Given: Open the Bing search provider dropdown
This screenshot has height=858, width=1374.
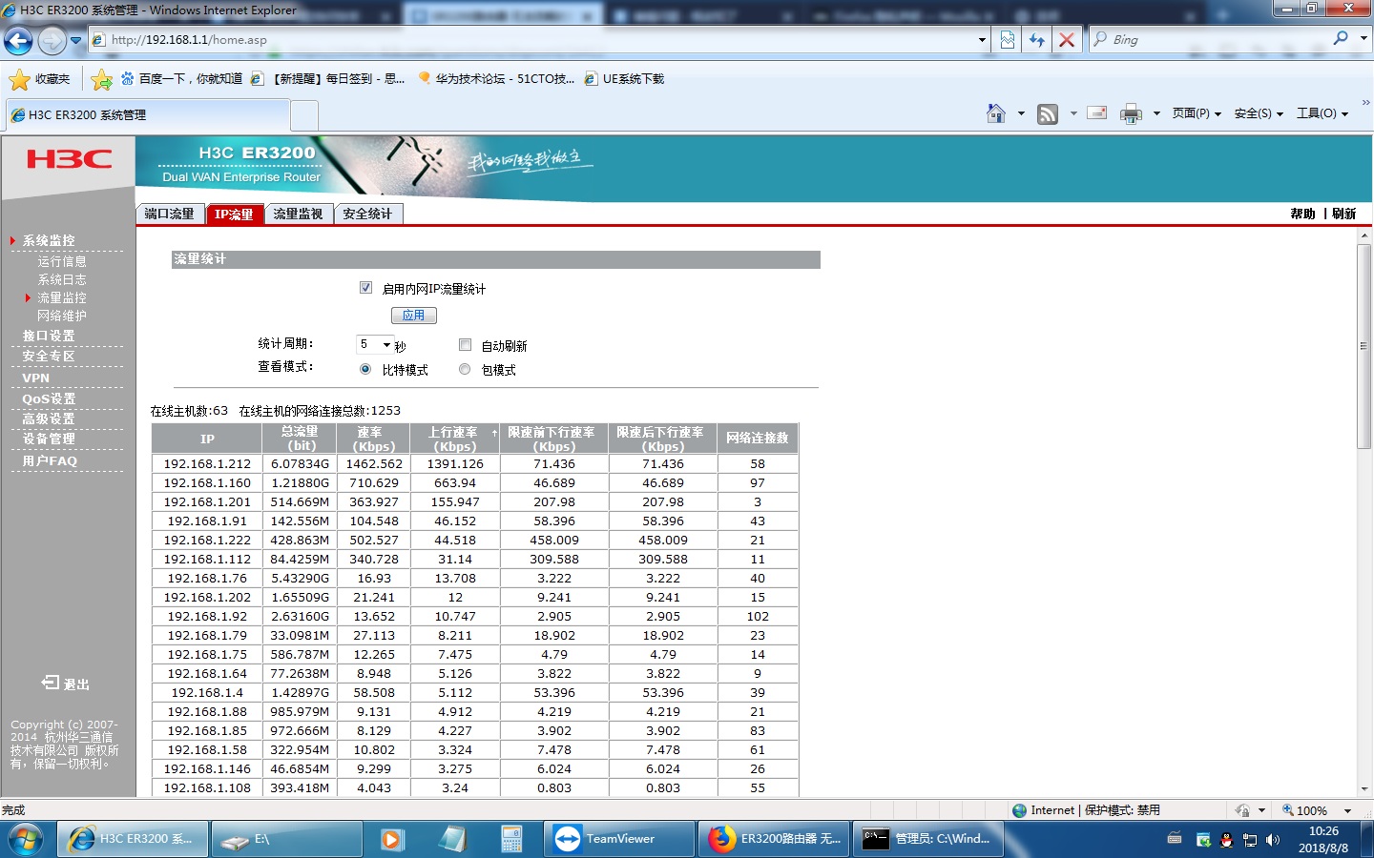Looking at the screenshot, I should [x=1364, y=39].
